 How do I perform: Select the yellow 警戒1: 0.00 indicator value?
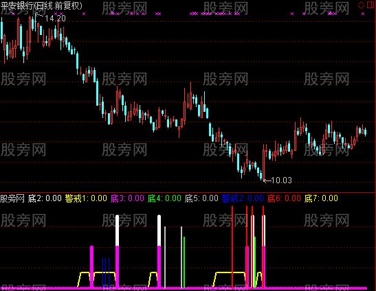point(86,198)
